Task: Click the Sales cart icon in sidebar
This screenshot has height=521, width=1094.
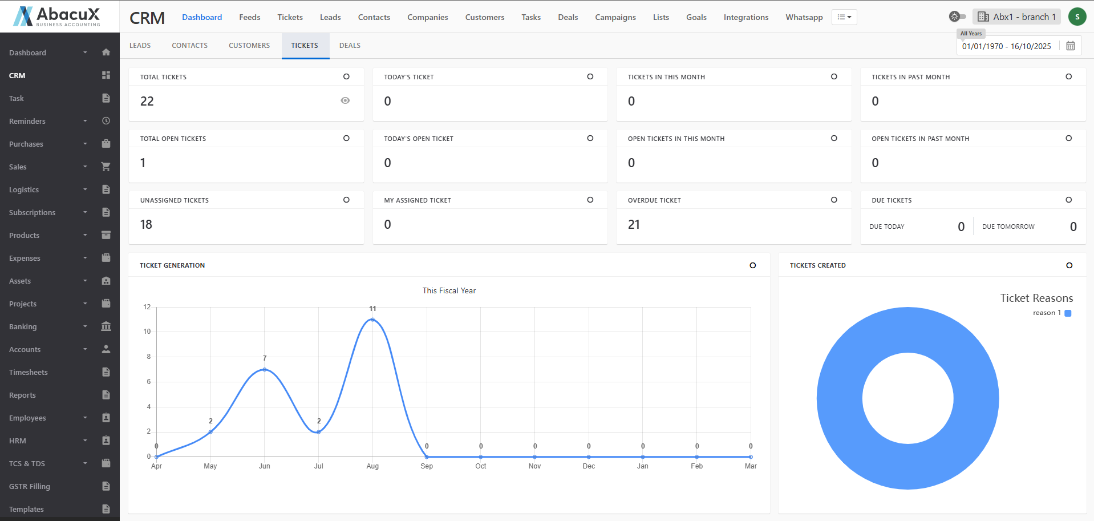Action: click(106, 167)
